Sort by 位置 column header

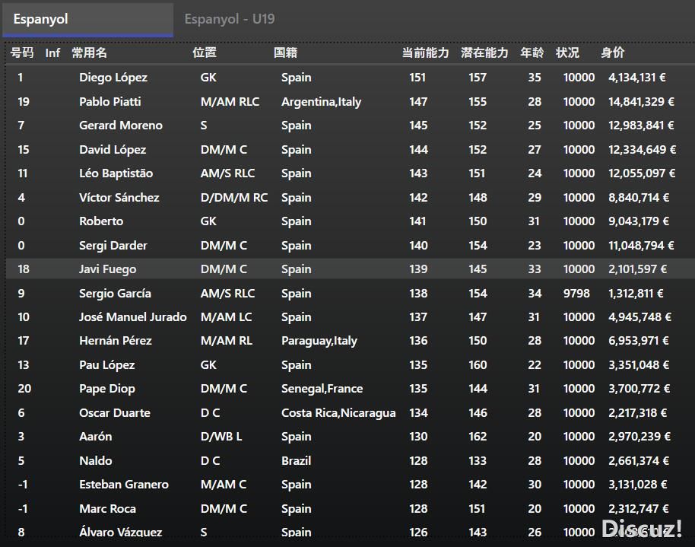click(x=205, y=52)
